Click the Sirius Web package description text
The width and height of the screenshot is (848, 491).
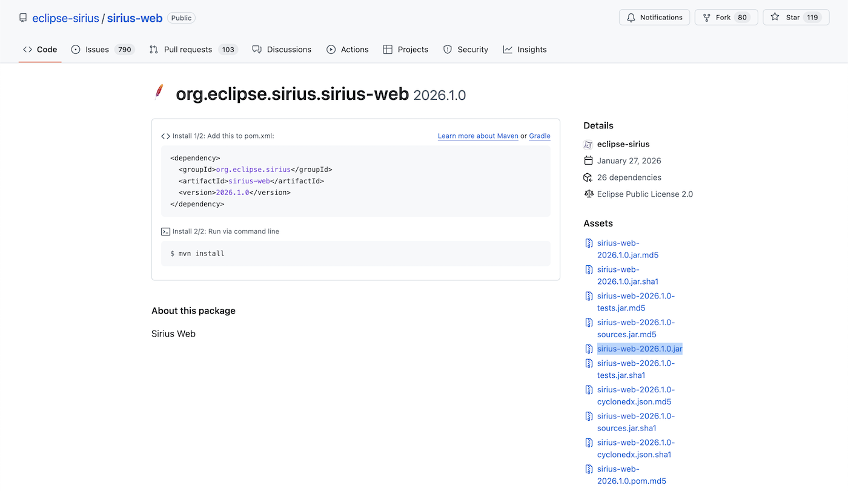click(x=174, y=334)
